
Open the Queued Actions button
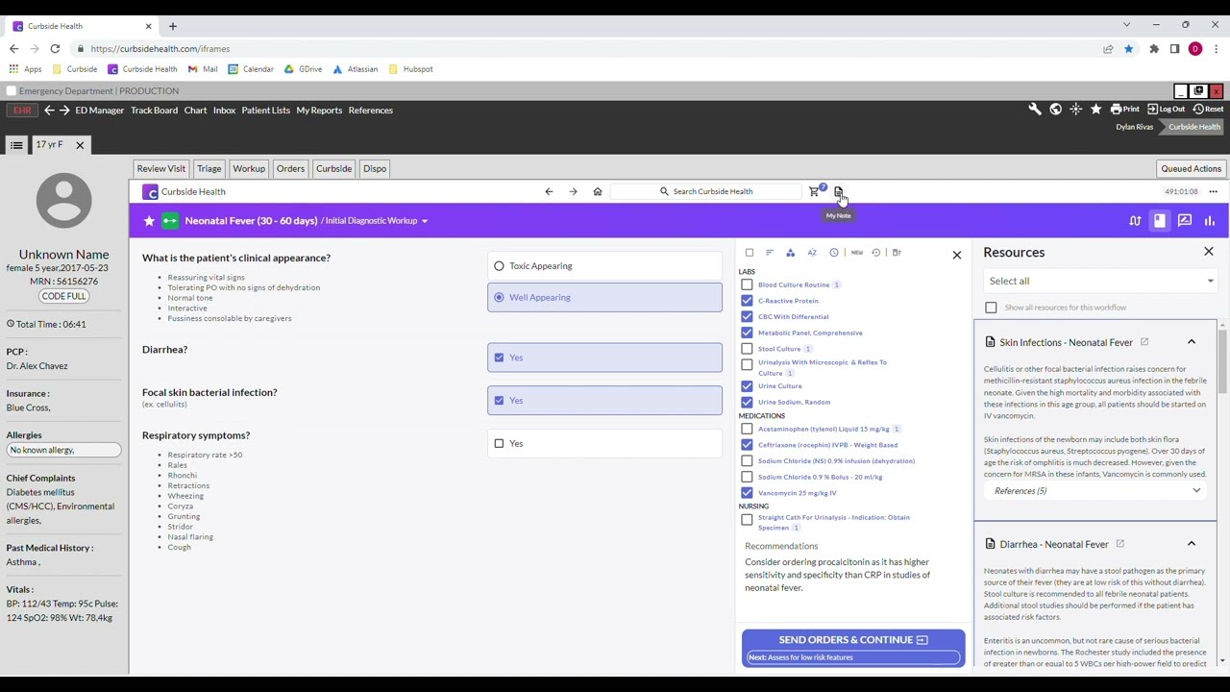point(1192,169)
